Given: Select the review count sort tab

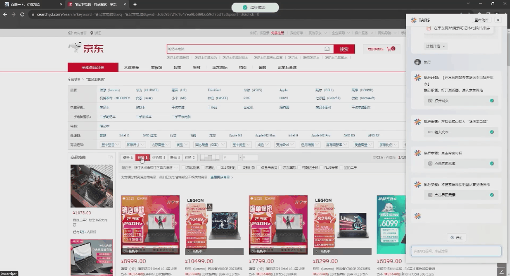Looking at the screenshot, I should click(x=159, y=157).
